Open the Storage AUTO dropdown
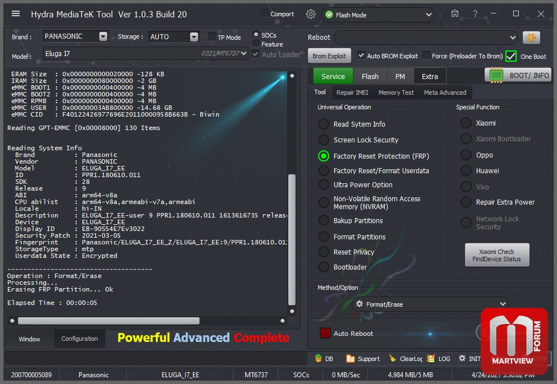 194,36
